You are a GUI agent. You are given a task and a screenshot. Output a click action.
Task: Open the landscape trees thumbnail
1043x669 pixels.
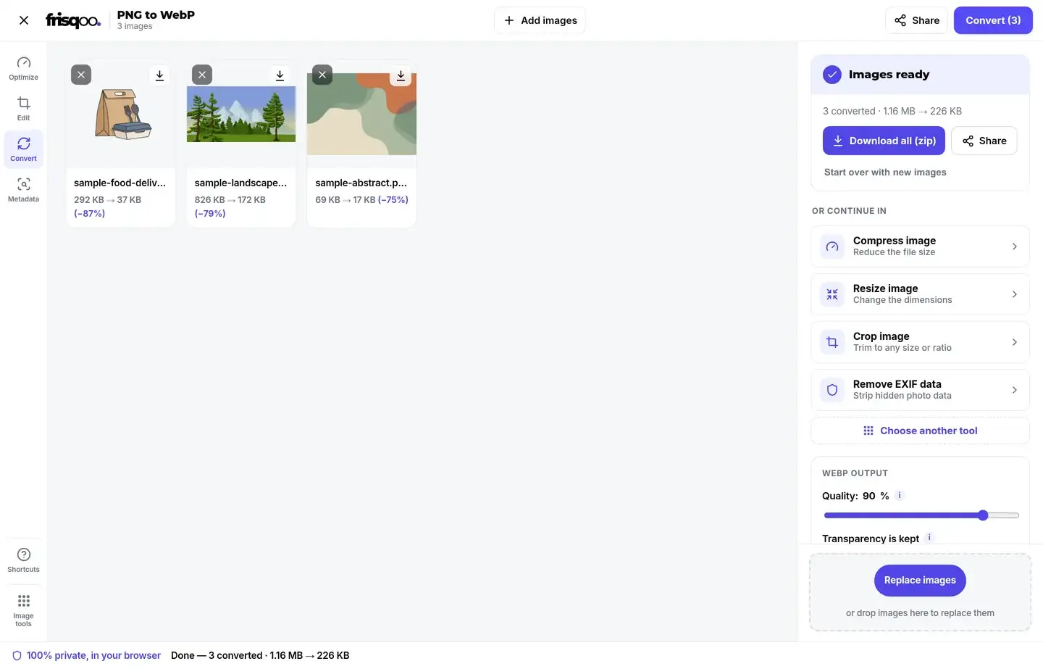tap(241, 115)
